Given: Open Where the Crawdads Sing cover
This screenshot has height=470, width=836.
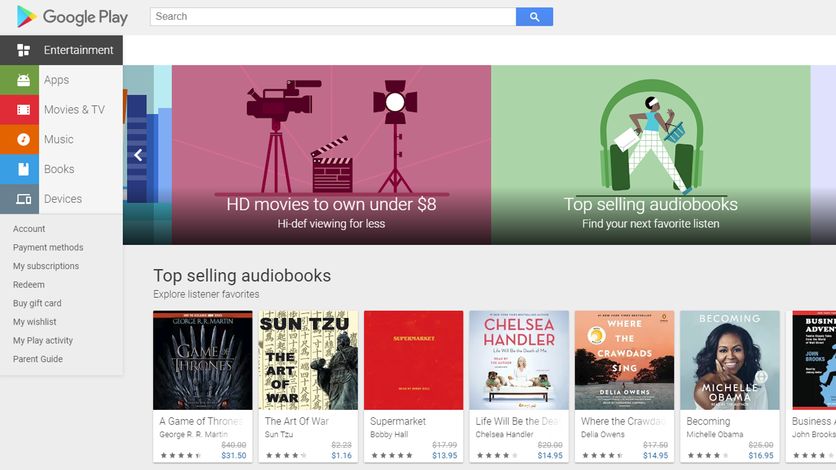Looking at the screenshot, I should 624,360.
